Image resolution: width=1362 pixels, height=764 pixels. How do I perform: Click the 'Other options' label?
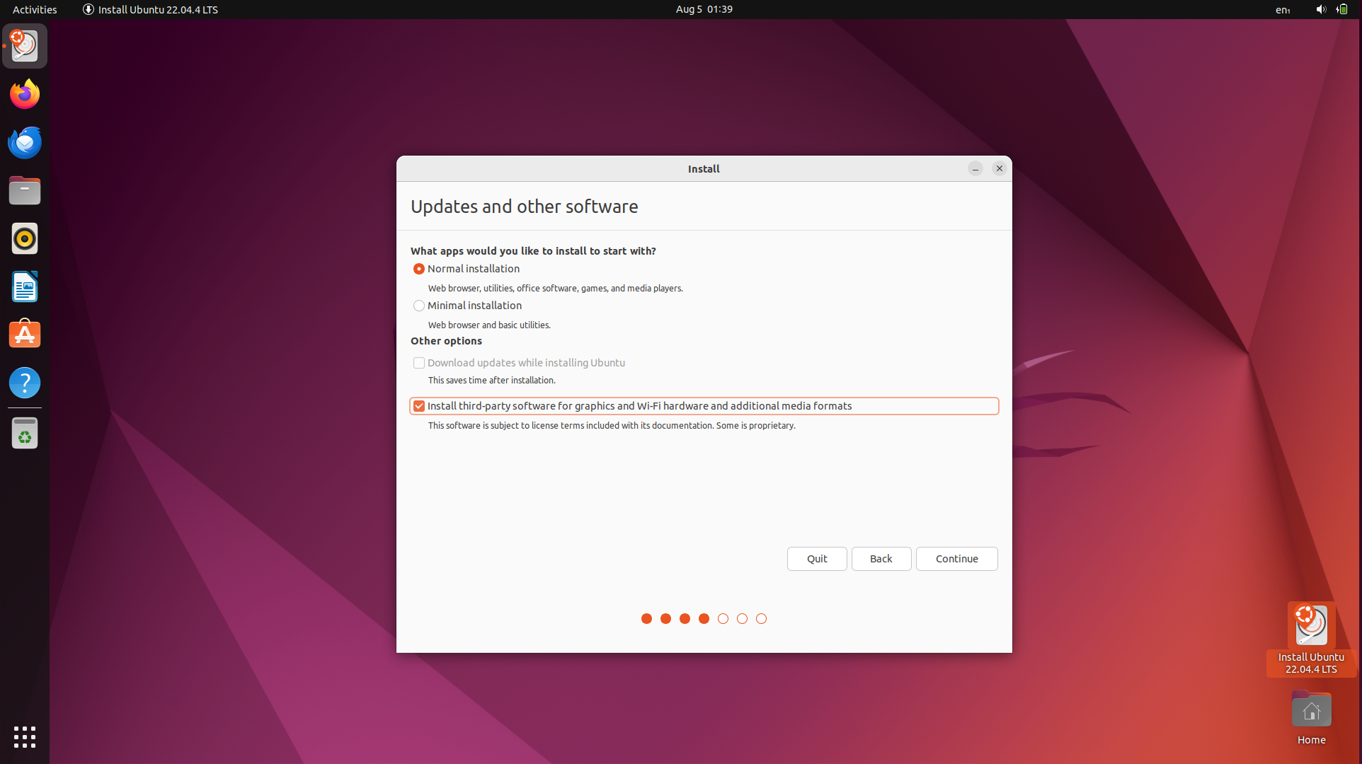click(x=446, y=341)
